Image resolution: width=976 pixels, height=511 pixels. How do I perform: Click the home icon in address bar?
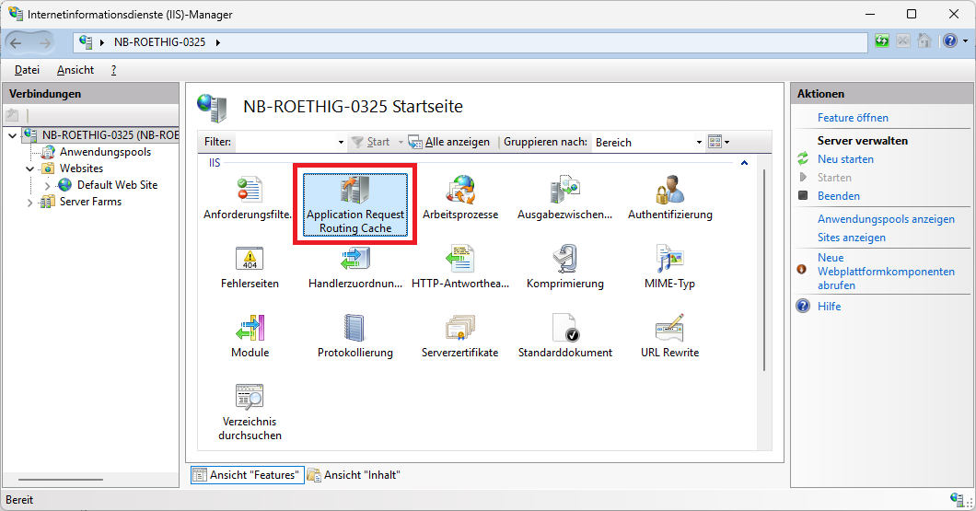[x=924, y=41]
